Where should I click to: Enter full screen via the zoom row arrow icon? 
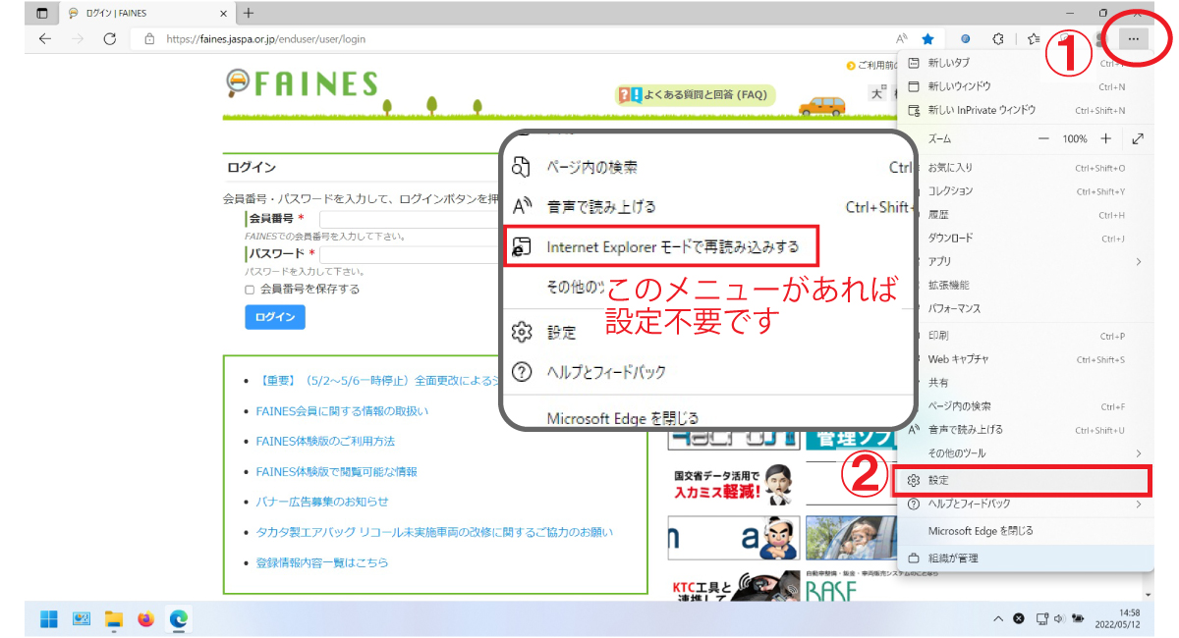point(1138,138)
